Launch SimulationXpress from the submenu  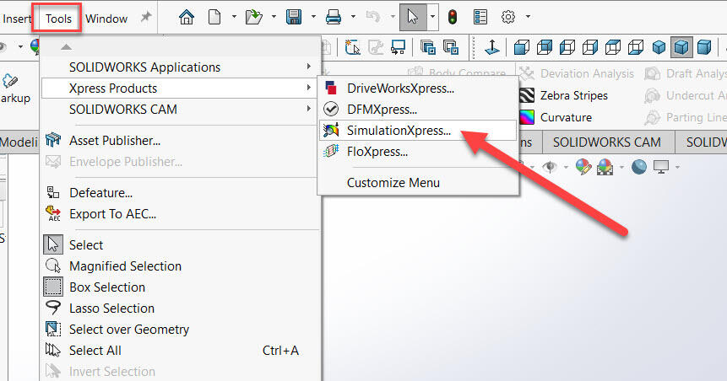[x=399, y=131]
